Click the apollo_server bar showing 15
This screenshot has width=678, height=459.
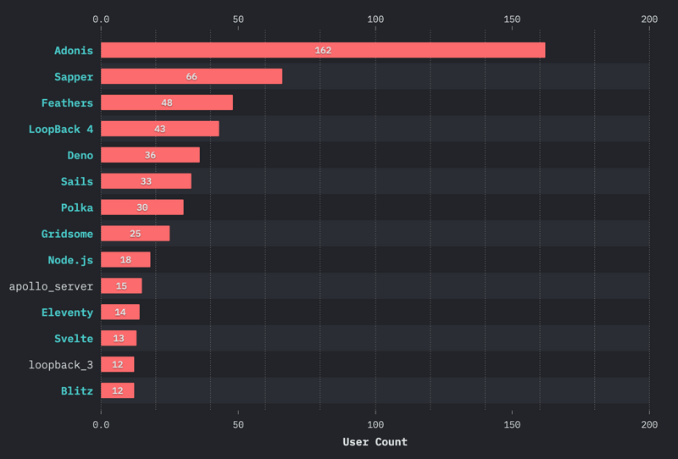[x=121, y=285]
